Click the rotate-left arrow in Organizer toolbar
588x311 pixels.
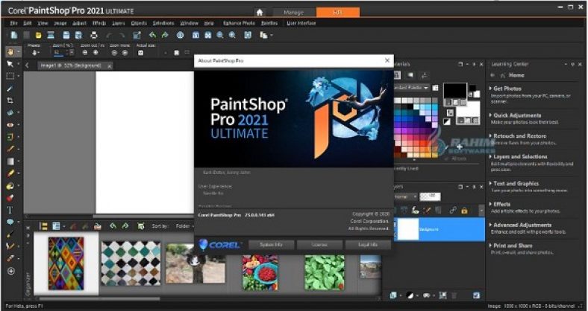(113, 226)
